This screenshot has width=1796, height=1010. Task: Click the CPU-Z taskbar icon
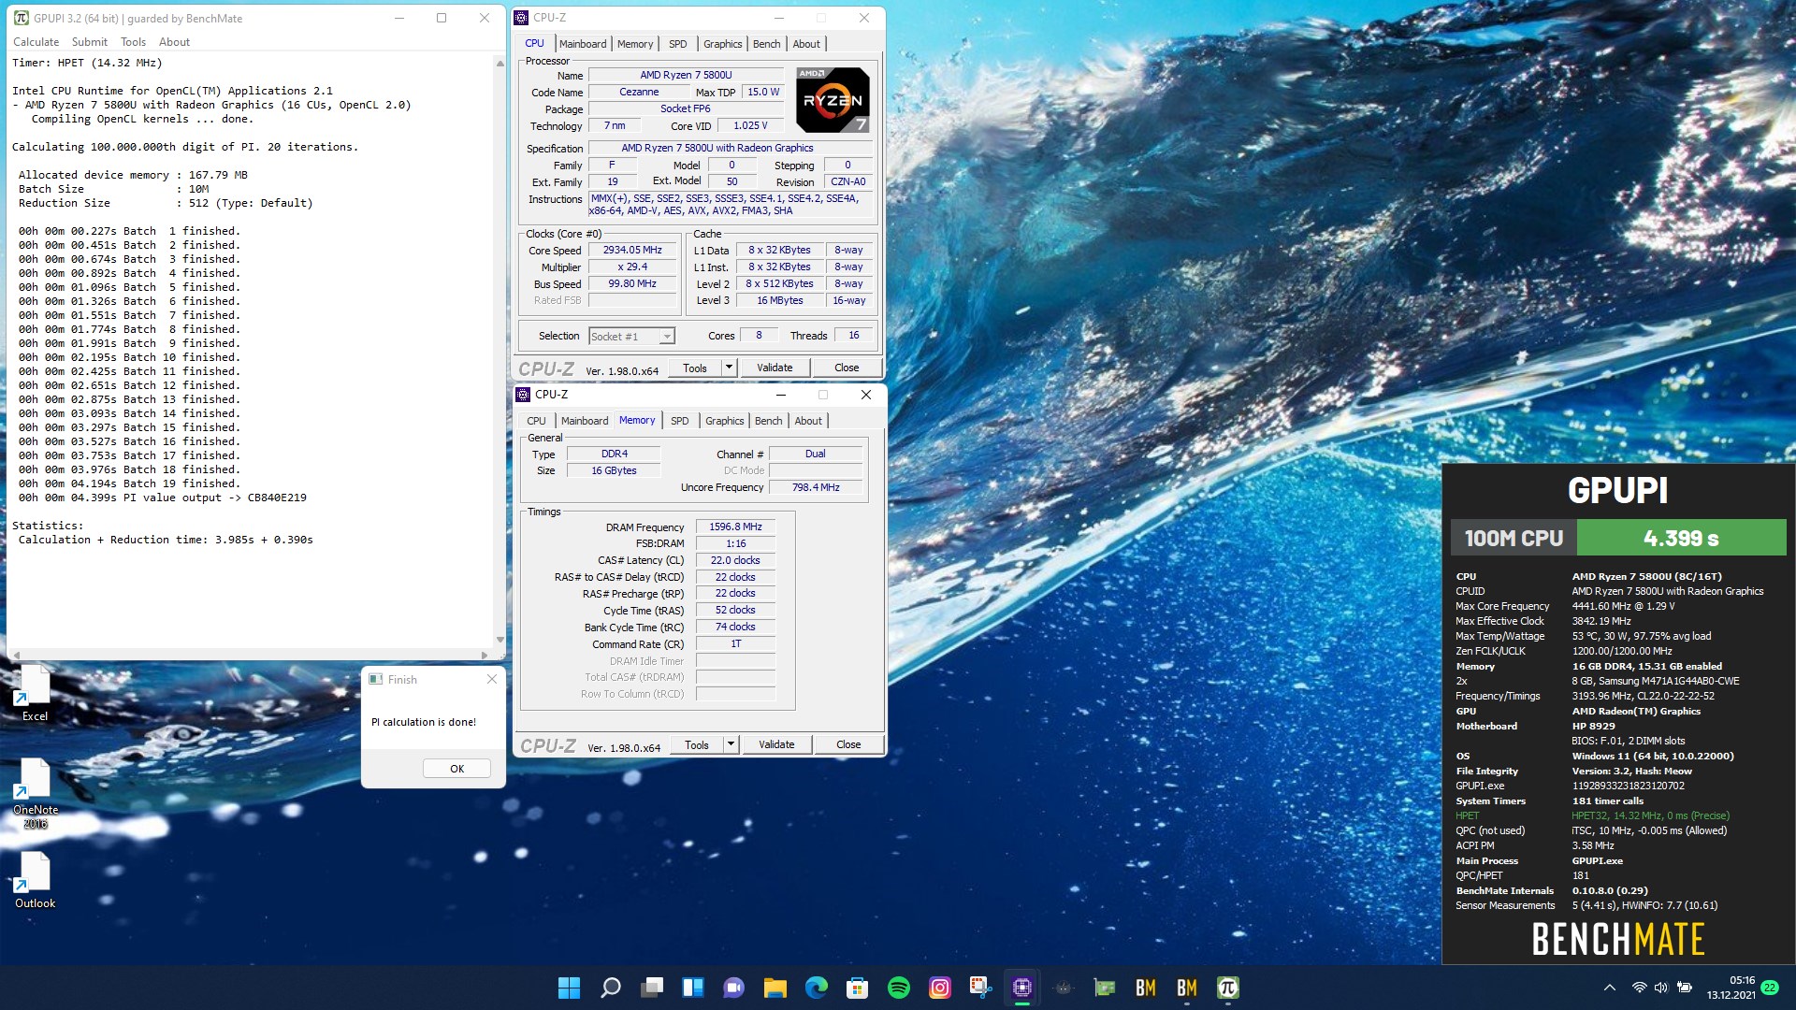point(1021,988)
